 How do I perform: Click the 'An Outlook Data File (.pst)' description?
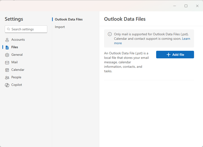tap(126, 62)
